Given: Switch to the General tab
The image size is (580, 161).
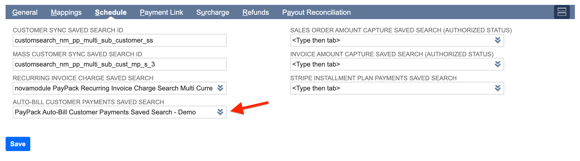Looking at the screenshot, I should (x=25, y=12).
